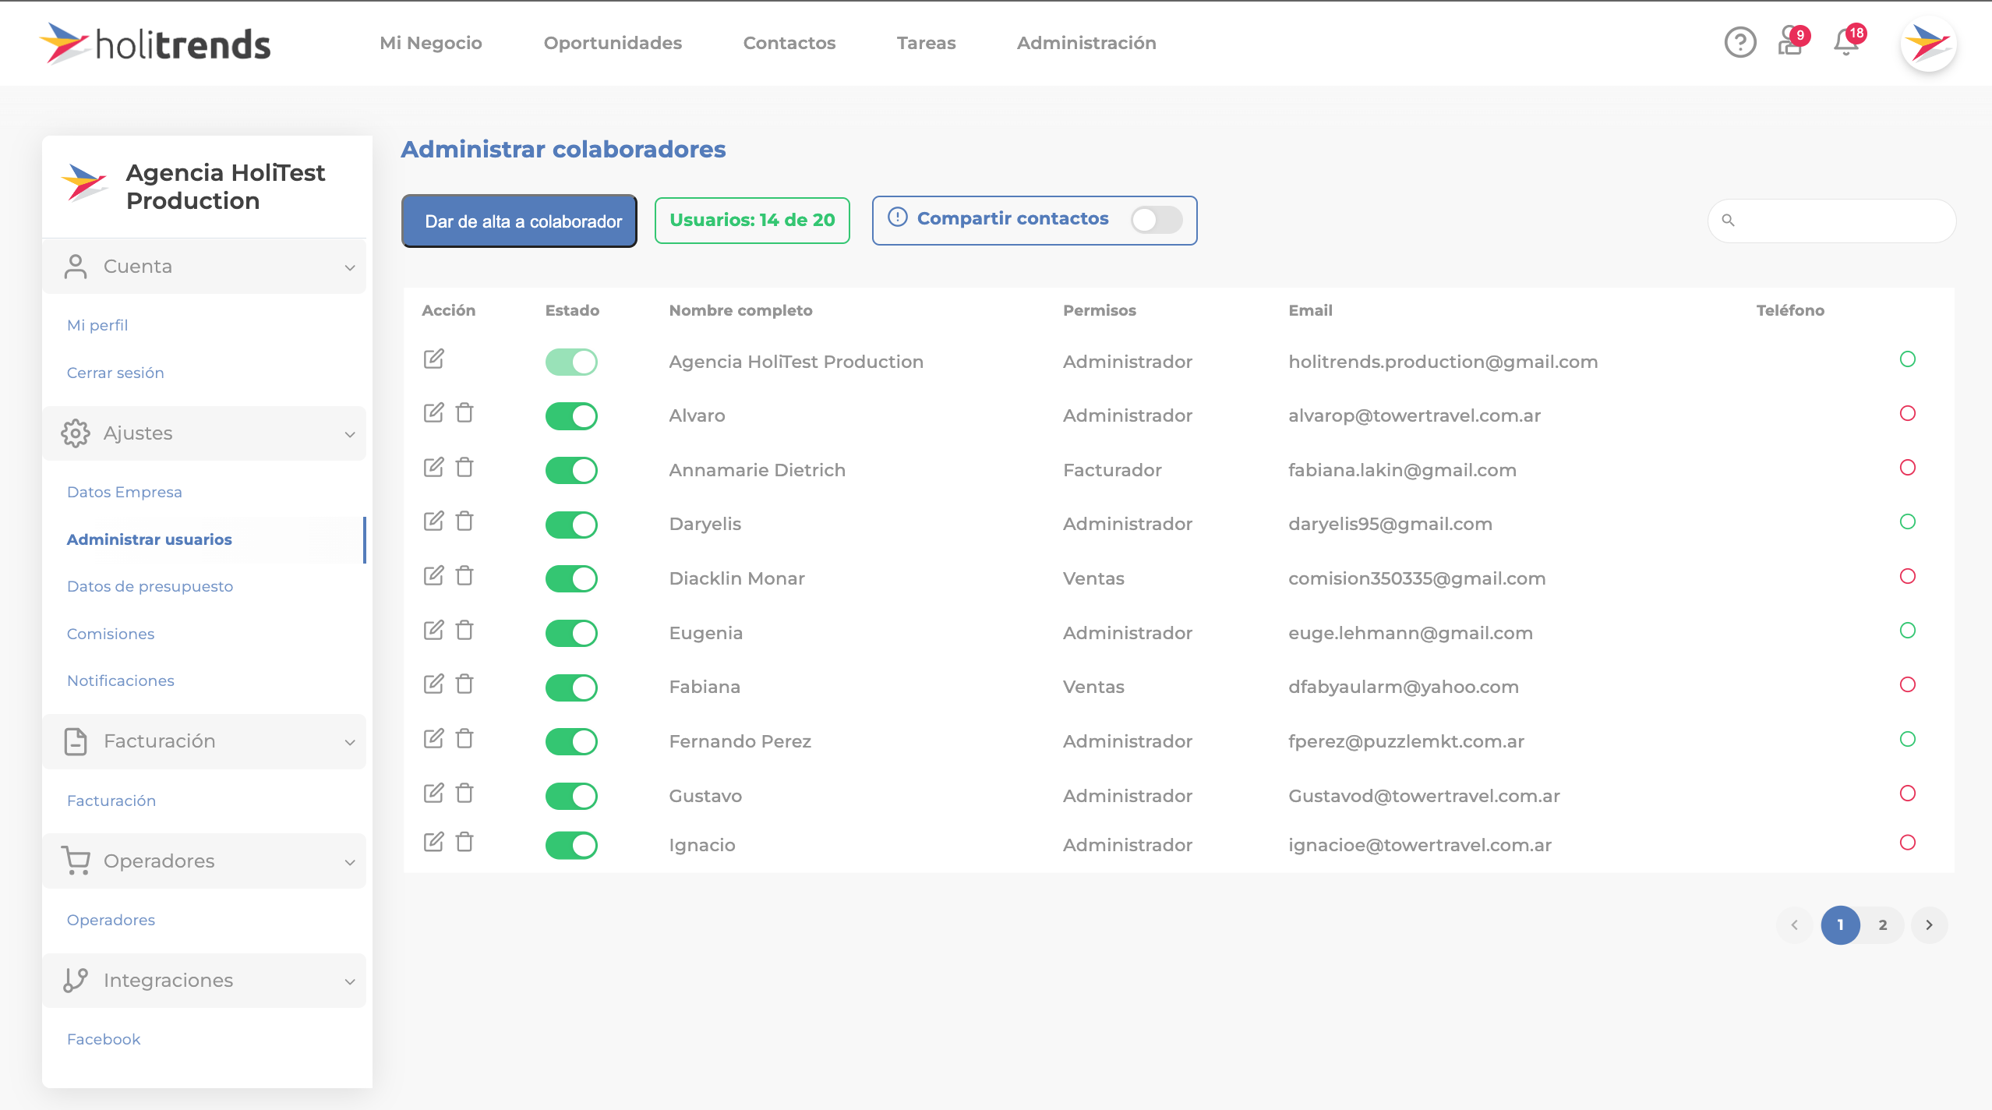Disable Daryelis's Estado switch
Image resolution: width=1992 pixels, height=1110 pixels.
pyautogui.click(x=571, y=525)
